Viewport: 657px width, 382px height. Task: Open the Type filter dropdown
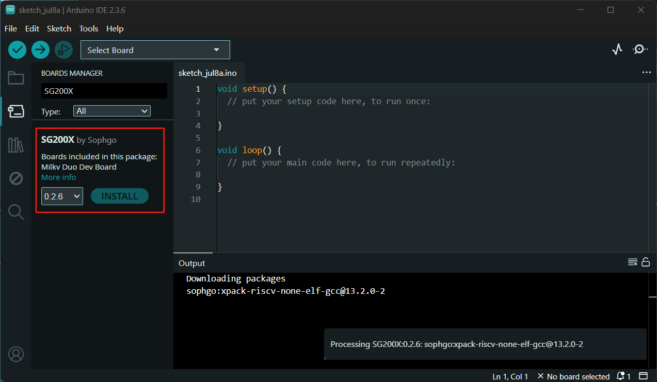pos(112,111)
